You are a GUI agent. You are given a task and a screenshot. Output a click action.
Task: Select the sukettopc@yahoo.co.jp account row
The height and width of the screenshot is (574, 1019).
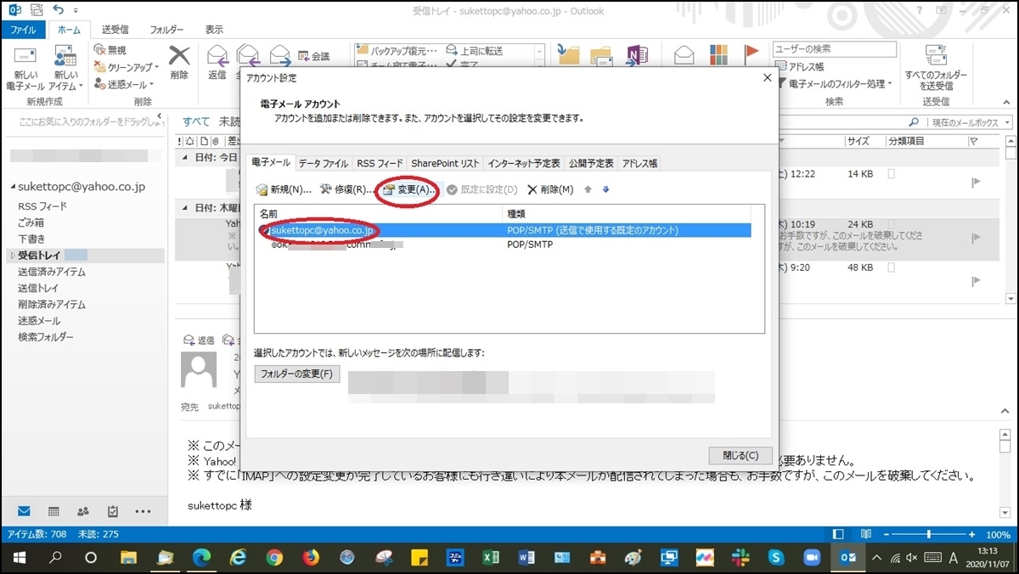point(503,230)
